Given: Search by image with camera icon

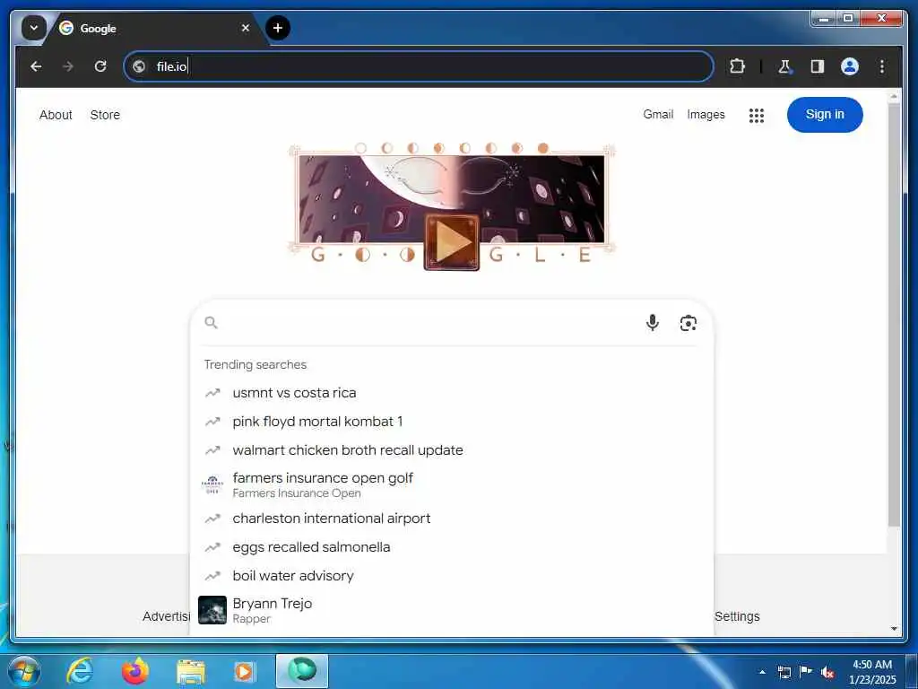Looking at the screenshot, I should coord(688,323).
